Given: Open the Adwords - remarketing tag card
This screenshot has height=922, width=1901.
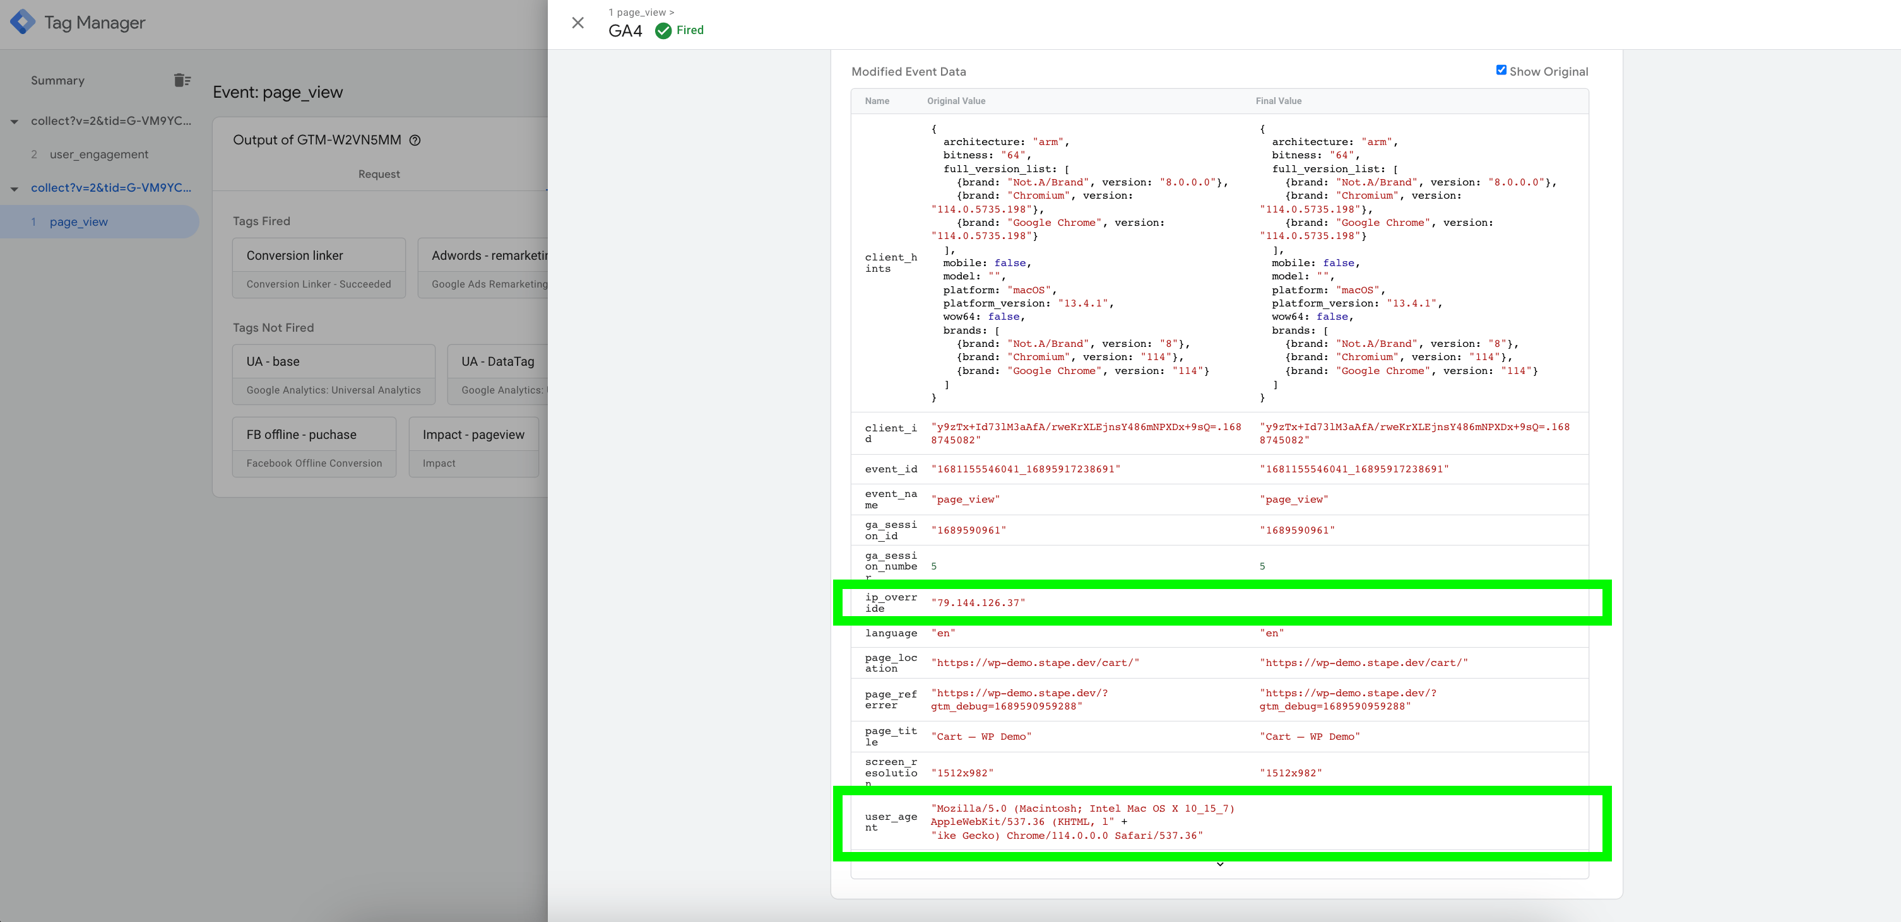Looking at the screenshot, I should click(483, 268).
